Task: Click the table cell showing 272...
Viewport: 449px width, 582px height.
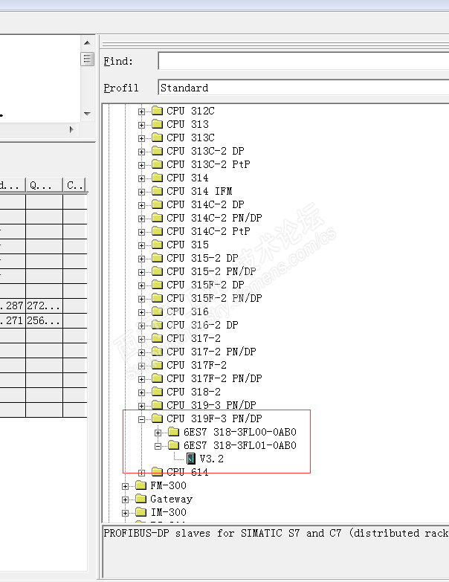Action: pyautogui.click(x=44, y=305)
